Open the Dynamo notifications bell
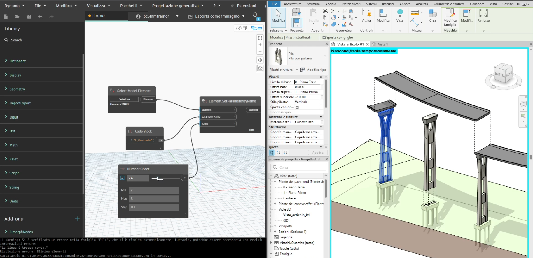Image resolution: width=533 pixels, height=258 pixels. (x=255, y=15)
